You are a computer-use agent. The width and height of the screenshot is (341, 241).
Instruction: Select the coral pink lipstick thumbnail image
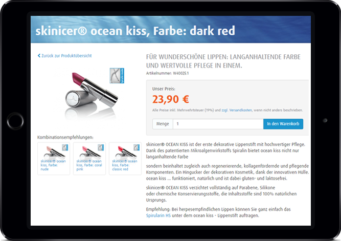(x=89, y=152)
